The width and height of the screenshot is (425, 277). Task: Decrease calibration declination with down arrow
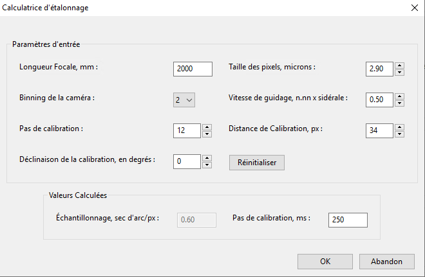click(x=207, y=165)
